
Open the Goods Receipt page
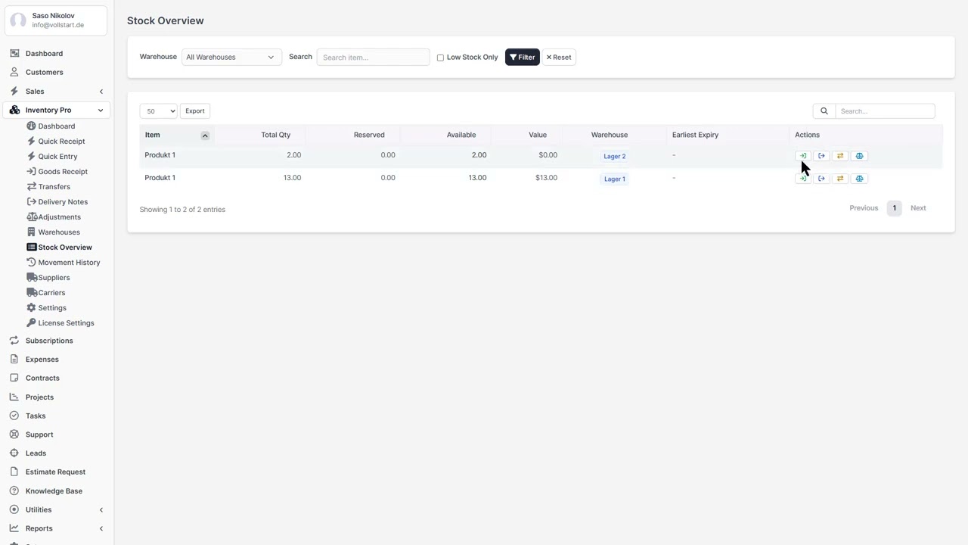[63, 171]
